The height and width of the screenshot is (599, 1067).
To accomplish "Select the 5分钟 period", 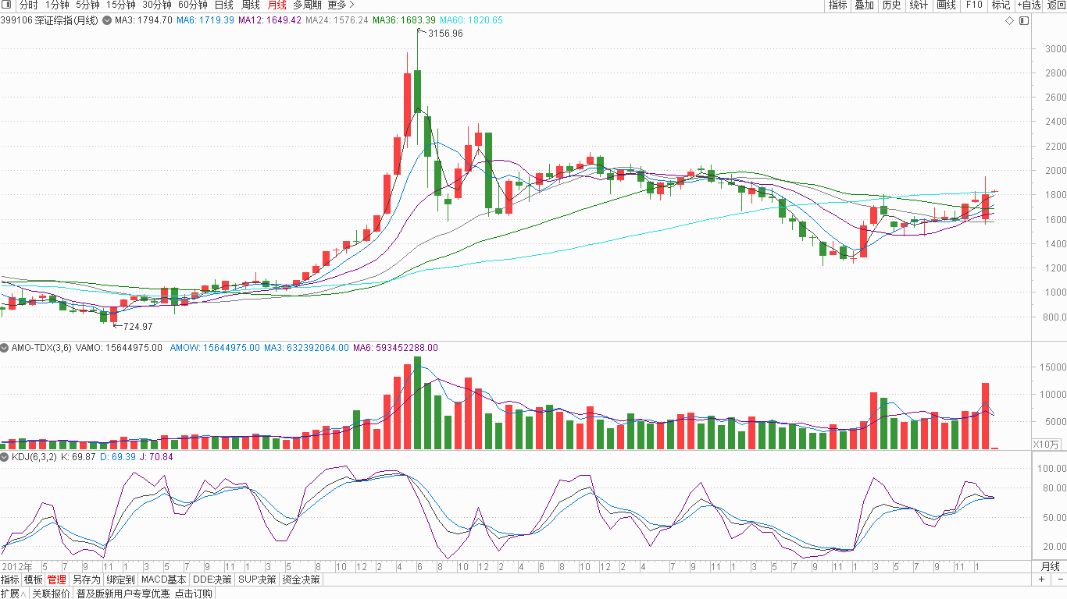I will [87, 5].
